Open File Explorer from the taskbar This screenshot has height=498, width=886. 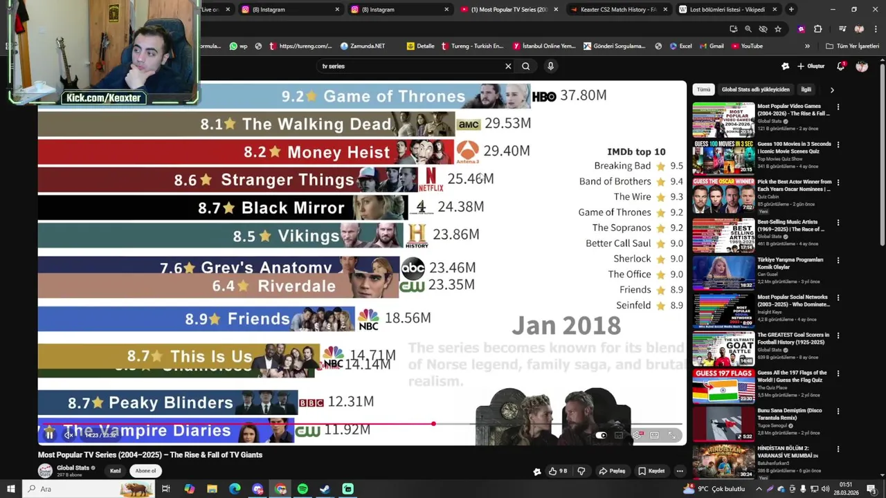tap(212, 489)
